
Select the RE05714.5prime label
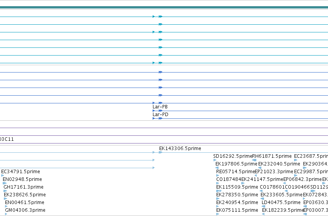[235, 172]
